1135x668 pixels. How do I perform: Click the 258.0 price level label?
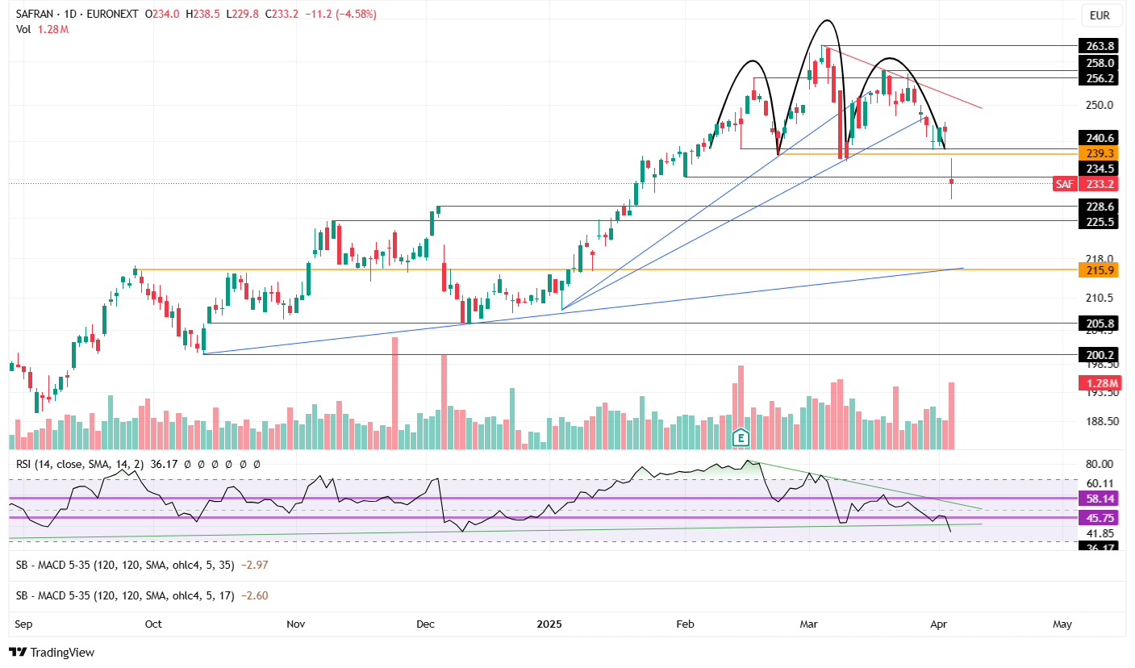point(1100,63)
